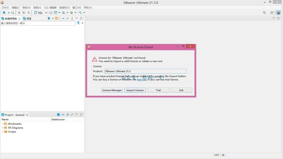Minimize the Project panel
This screenshot has width=283, height=159.
pyautogui.click(x=77, y=114)
